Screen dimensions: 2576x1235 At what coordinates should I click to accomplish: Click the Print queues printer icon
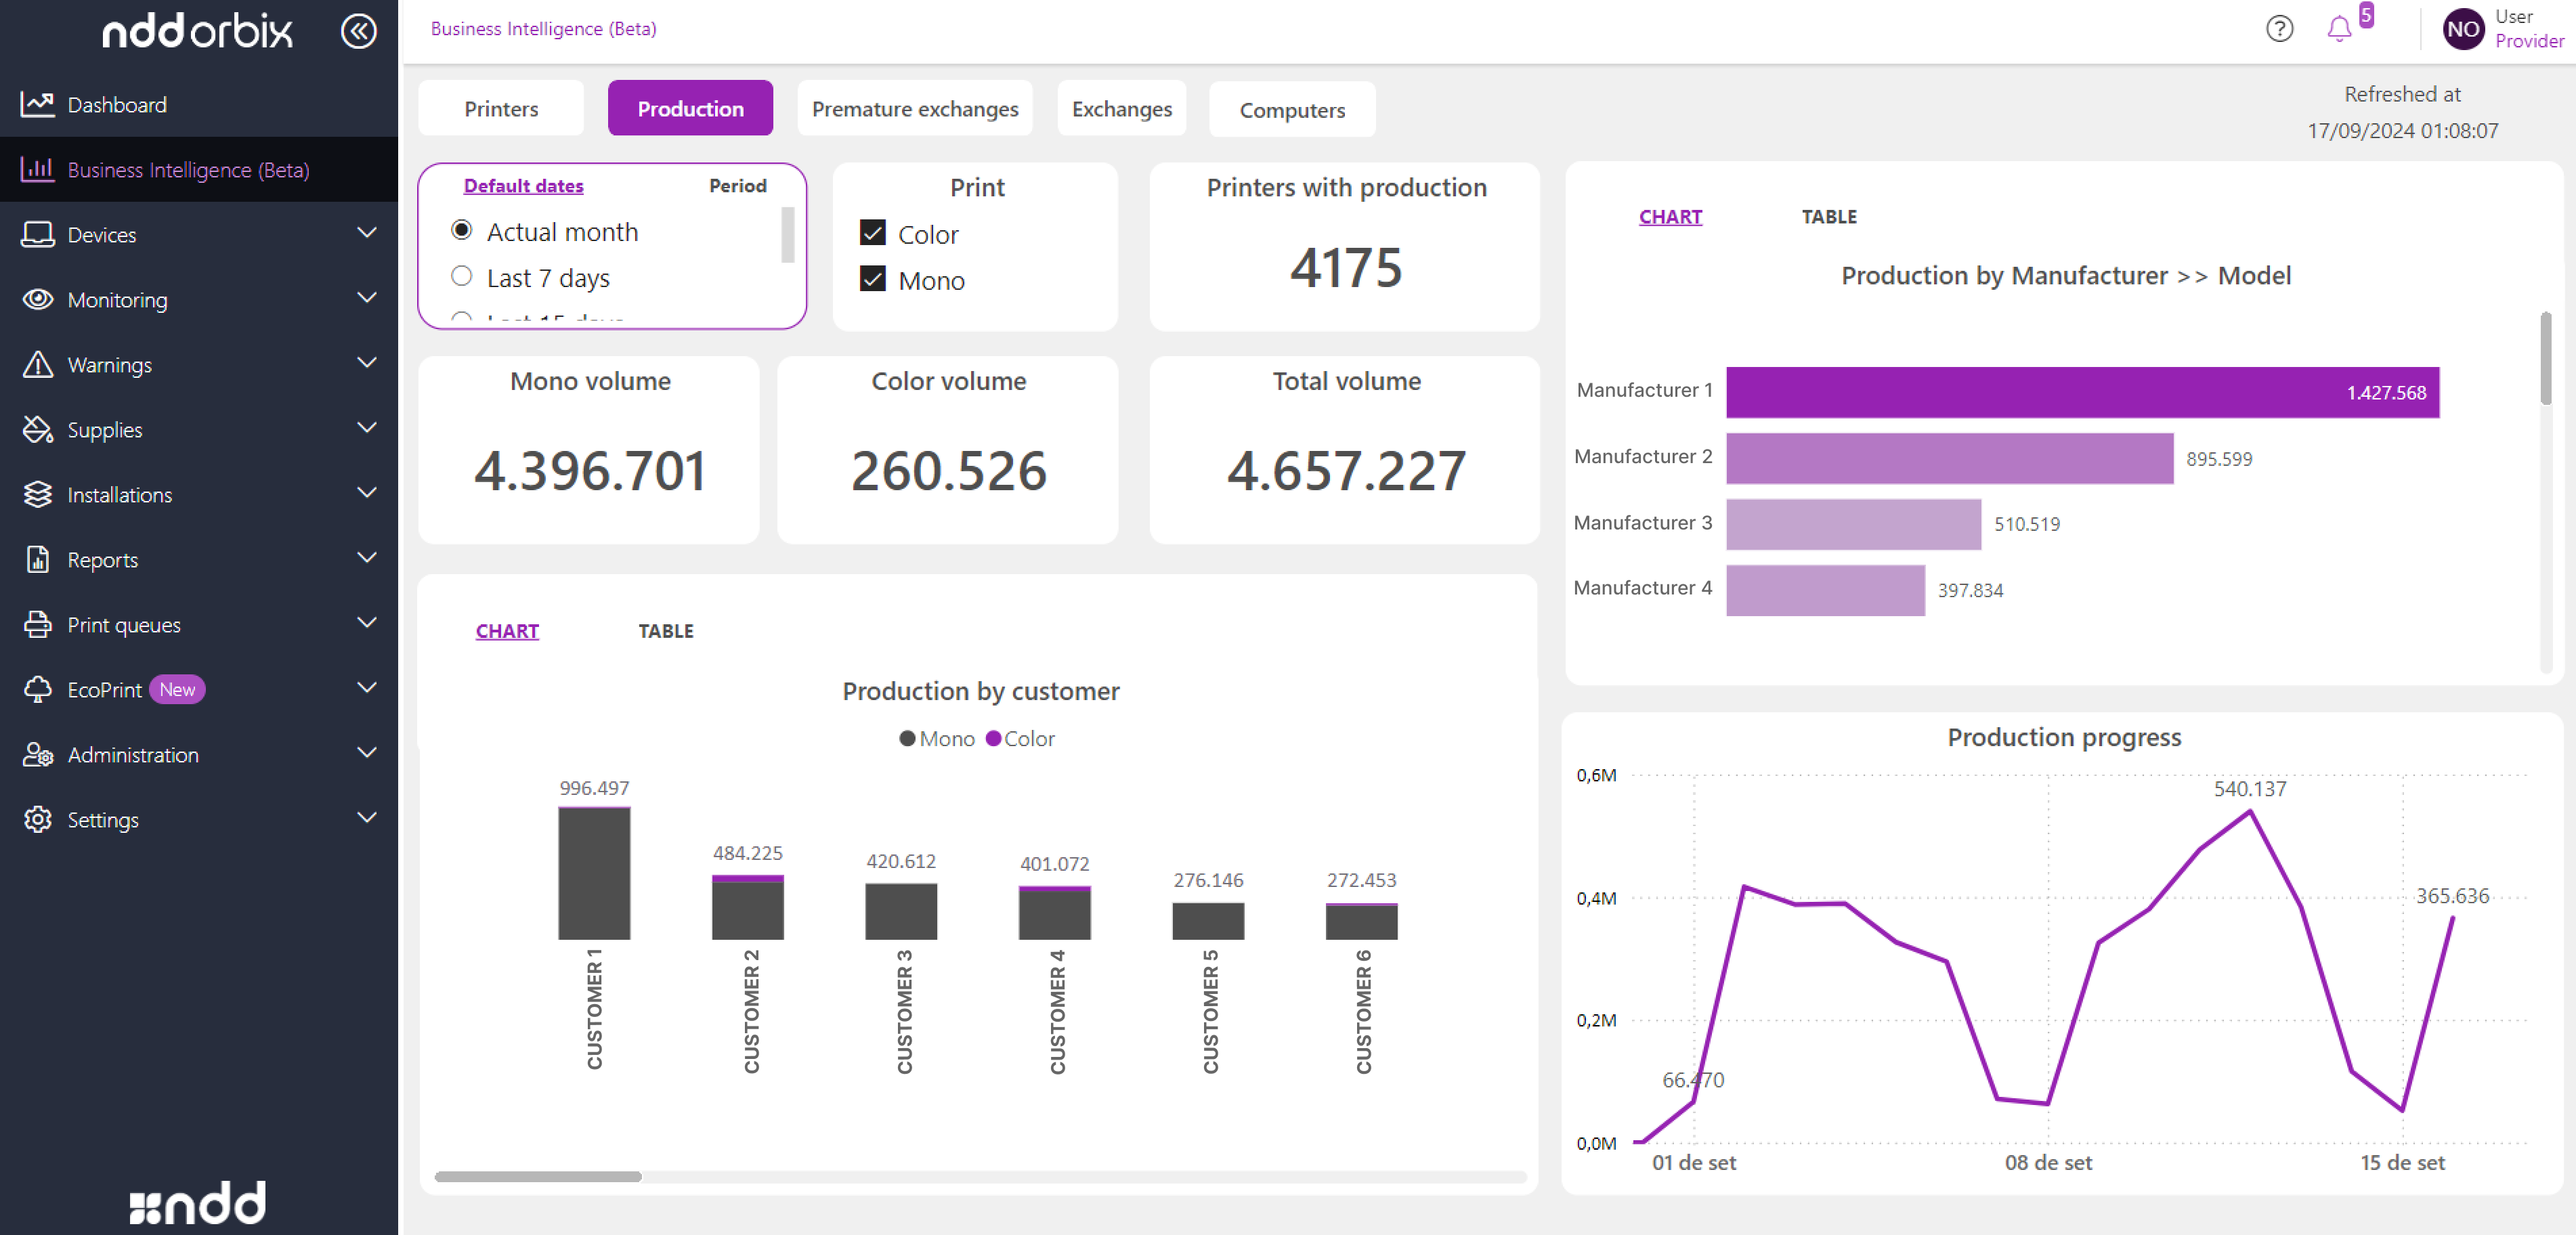(37, 624)
